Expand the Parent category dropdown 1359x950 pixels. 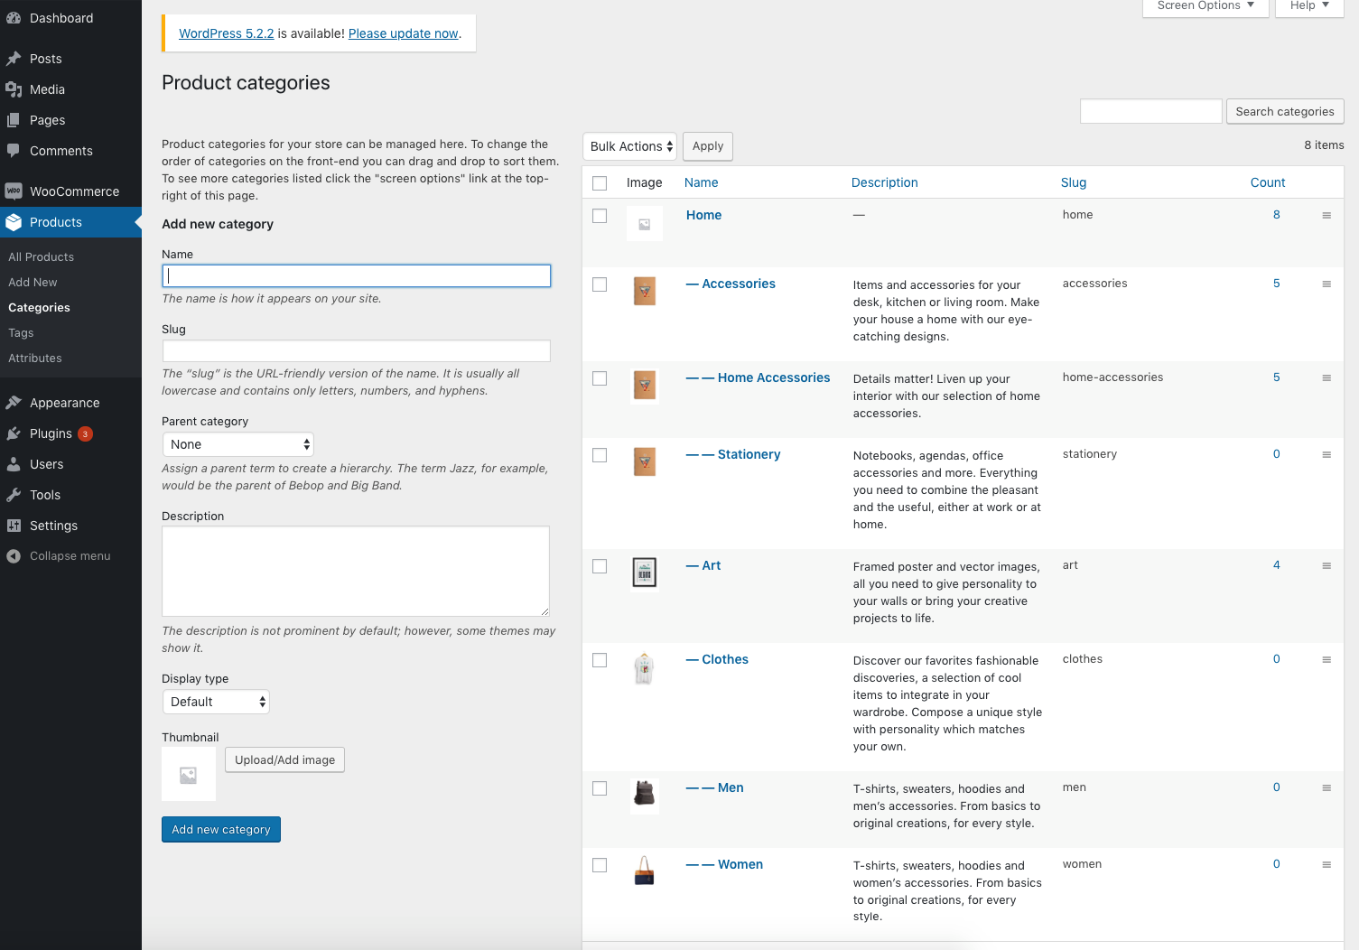pyautogui.click(x=238, y=444)
